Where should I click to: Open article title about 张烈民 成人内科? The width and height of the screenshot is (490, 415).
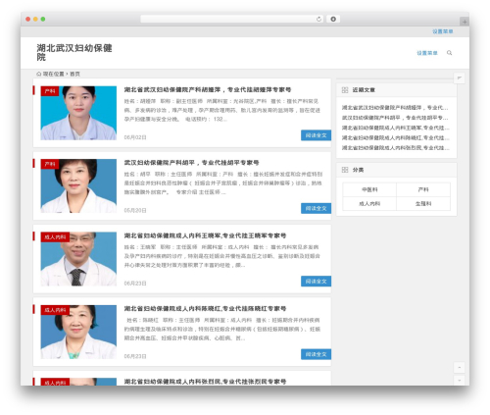click(205, 382)
